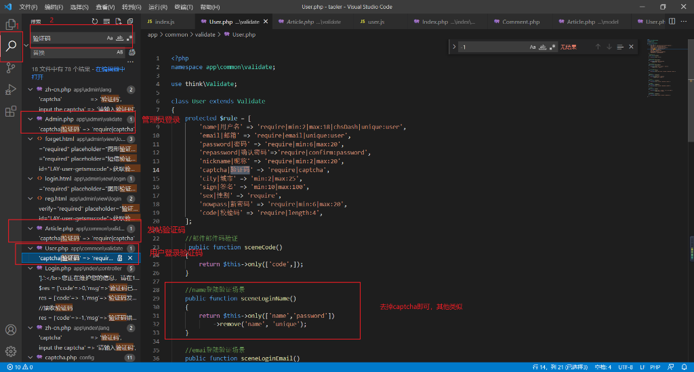
Task: Click the split editor icon
Action: pyautogui.click(x=672, y=22)
